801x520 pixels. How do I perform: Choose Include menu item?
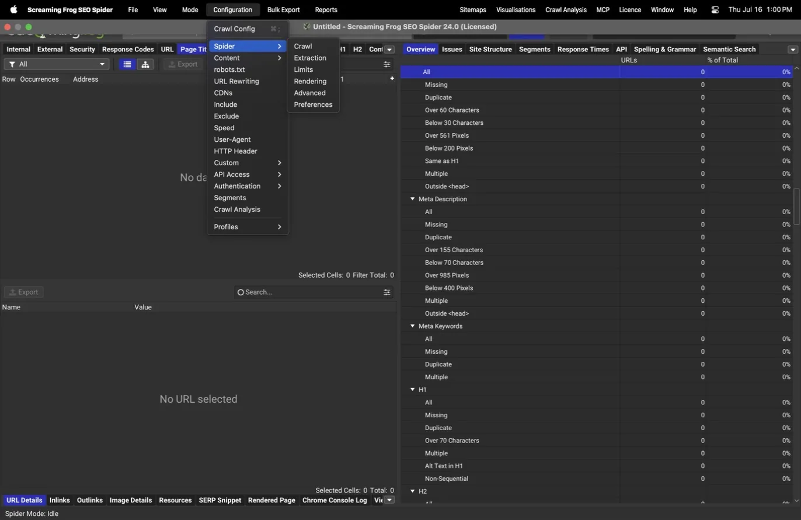(248, 104)
